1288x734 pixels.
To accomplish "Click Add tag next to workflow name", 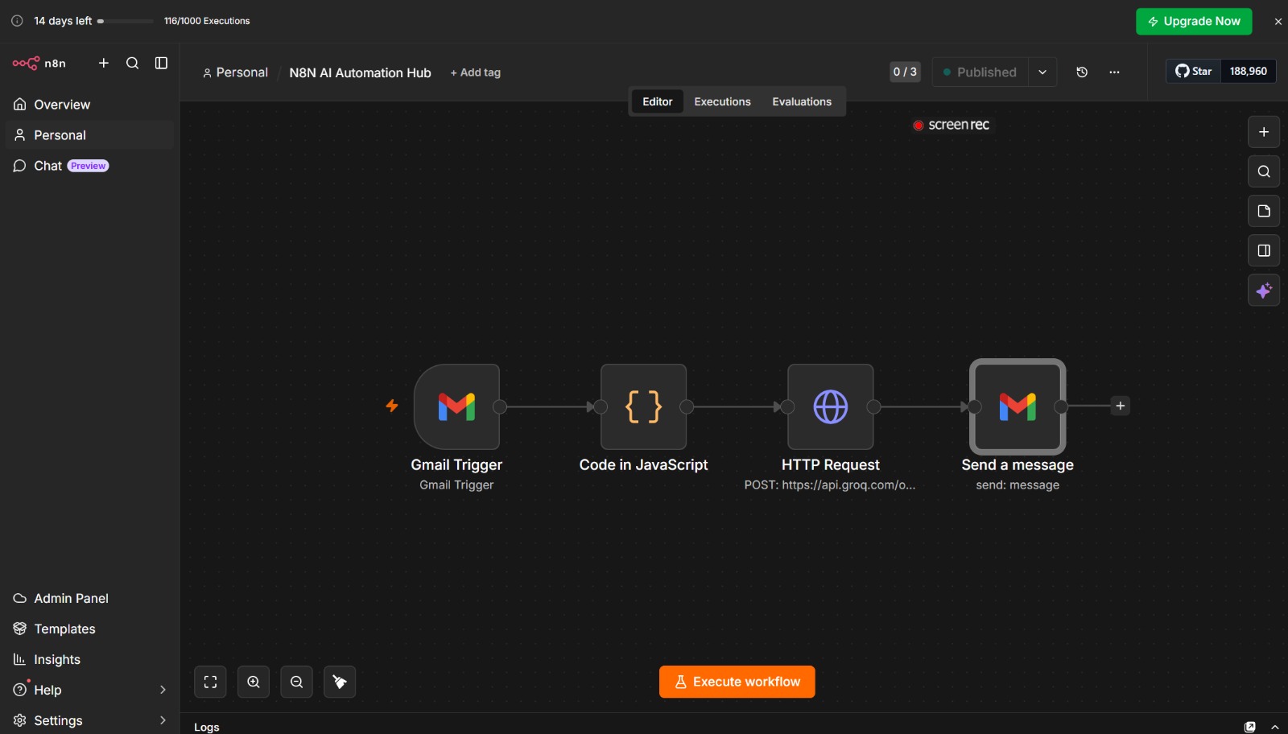I will [x=475, y=72].
